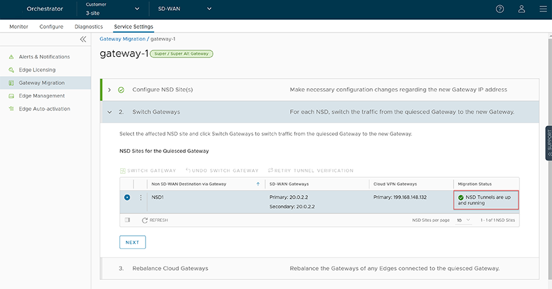The height and width of the screenshot is (289, 552).
Task: Open Edge Licensing in the sidebar
Action: (x=37, y=70)
